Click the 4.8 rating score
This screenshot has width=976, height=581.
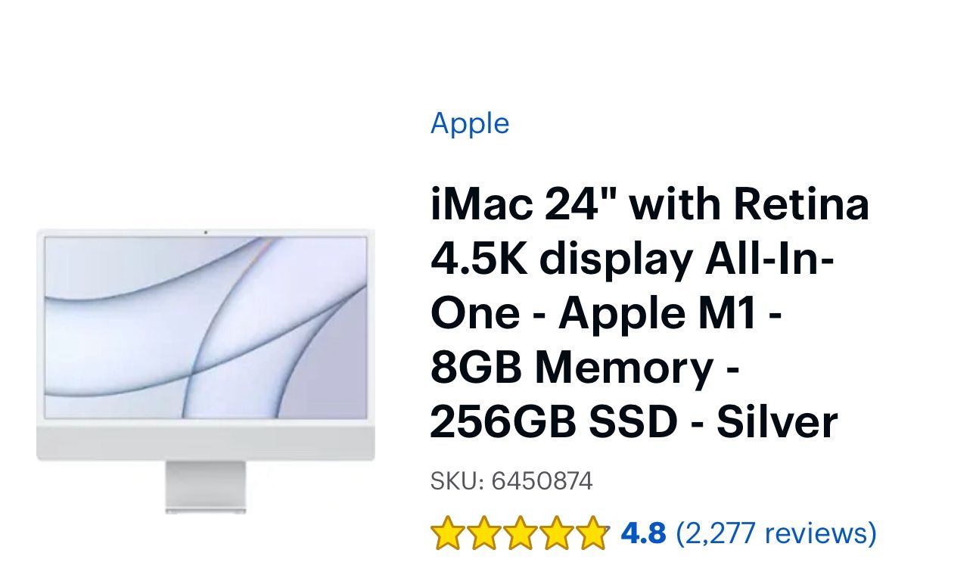tap(643, 533)
